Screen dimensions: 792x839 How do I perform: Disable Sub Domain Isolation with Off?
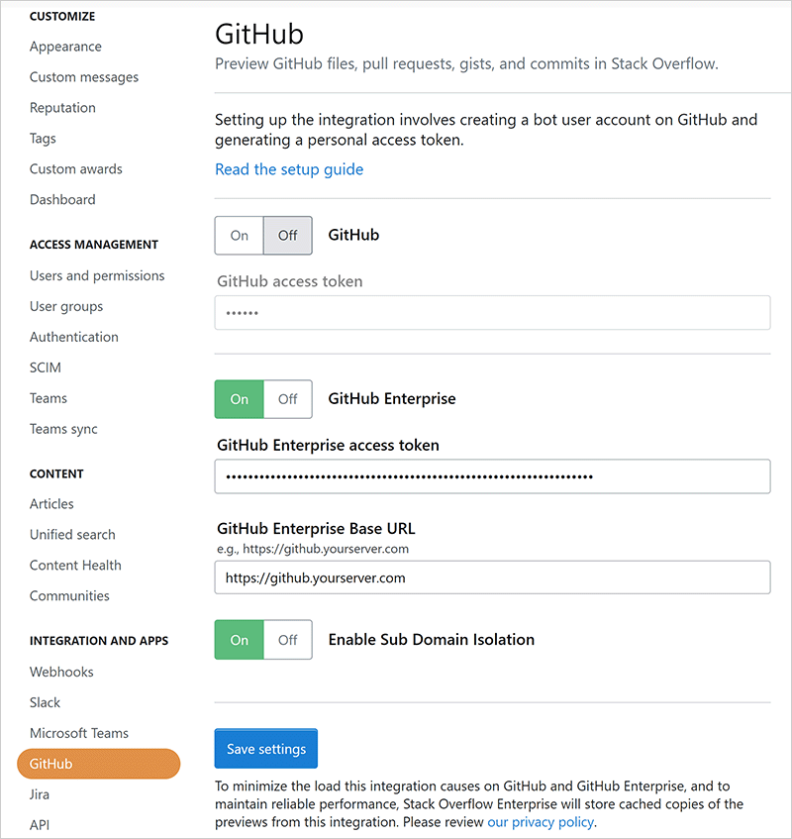287,640
